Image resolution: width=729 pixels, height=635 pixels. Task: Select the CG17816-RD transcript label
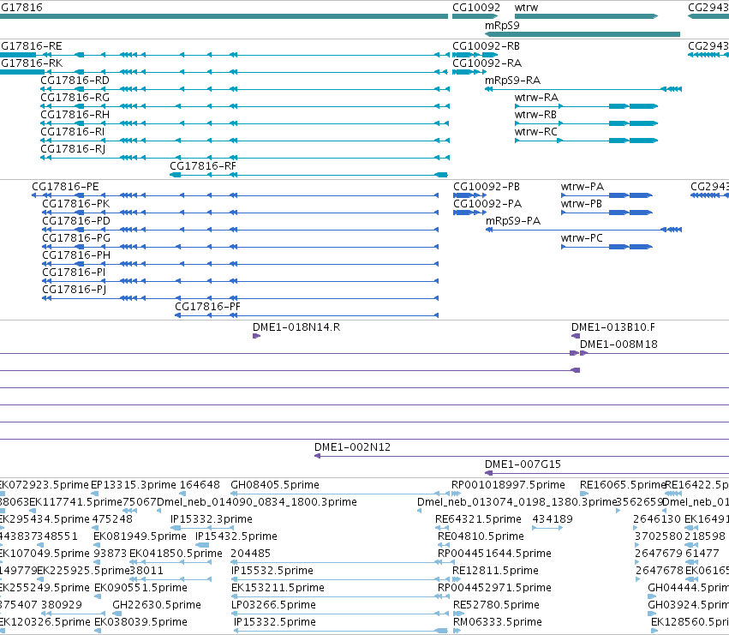75,81
